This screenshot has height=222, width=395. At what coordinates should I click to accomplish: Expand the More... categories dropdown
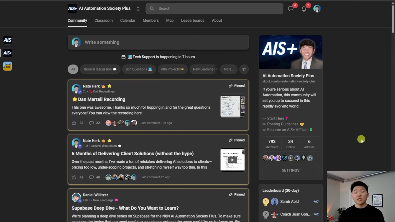point(229,69)
